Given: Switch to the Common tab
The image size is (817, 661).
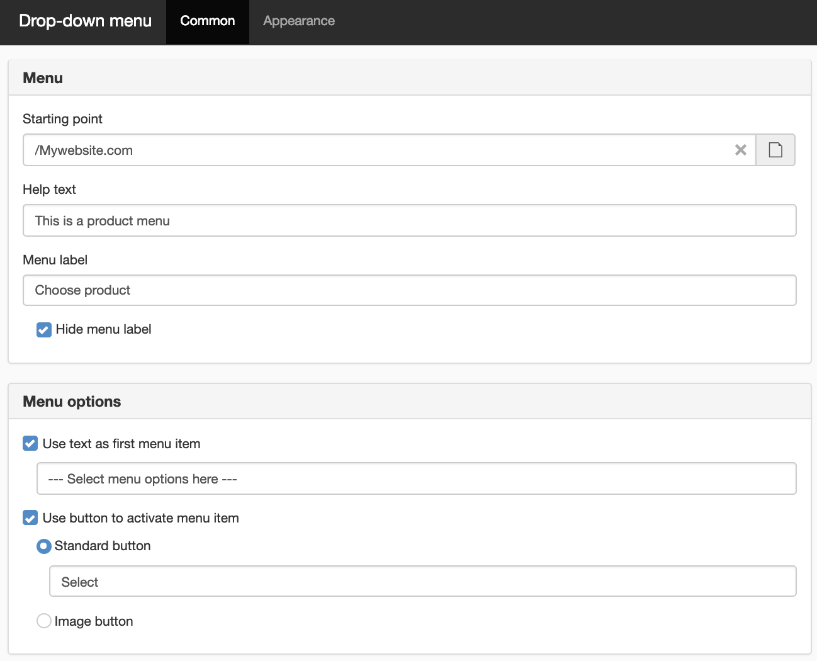Looking at the screenshot, I should coord(208,22).
